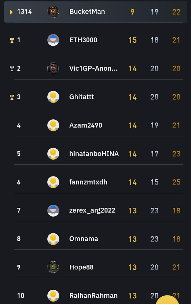Open ETH3000's profile avatar

pyautogui.click(x=53, y=40)
